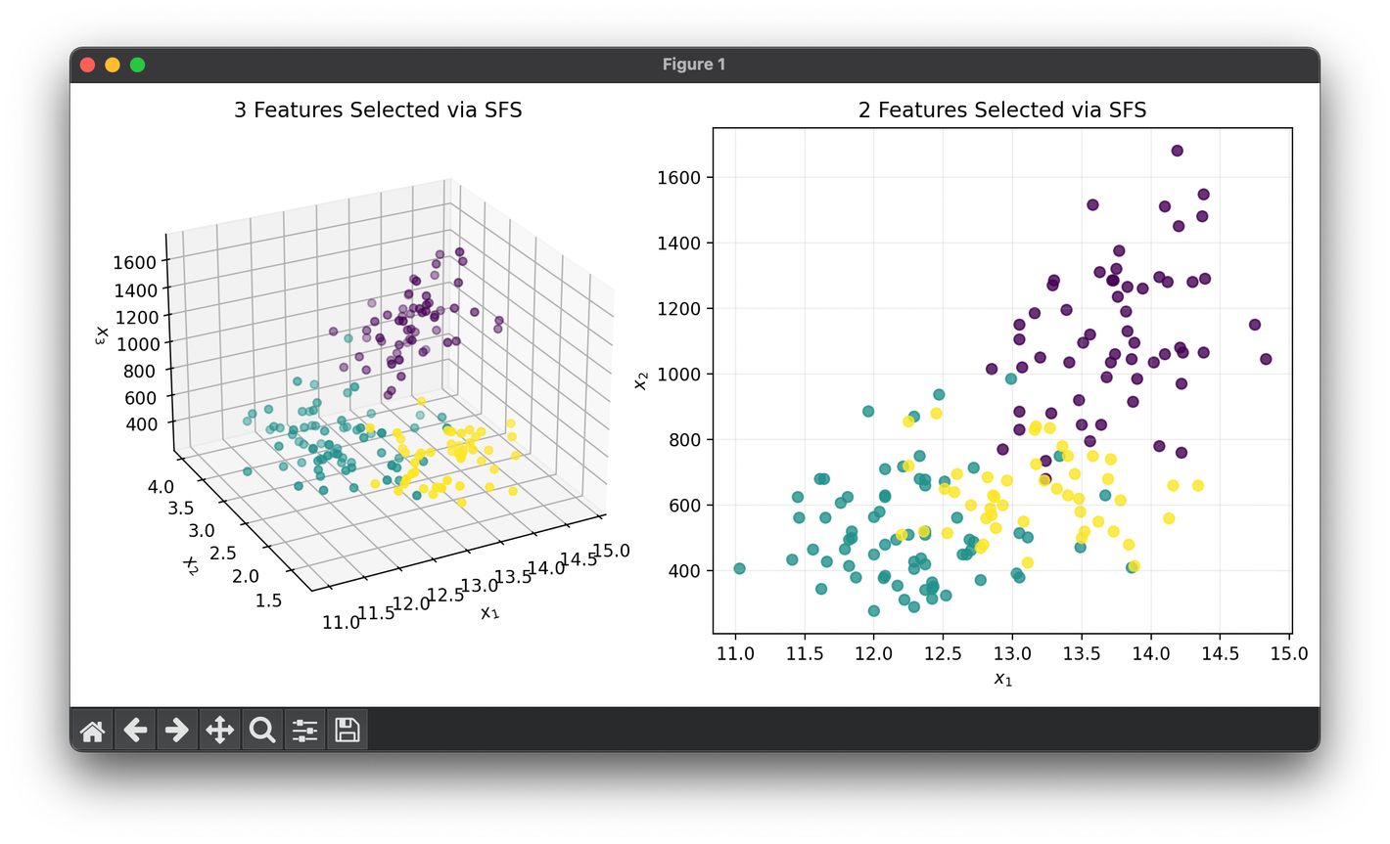1390x844 pixels.
Task: Click the 1.5 tick on the 3D plot x2 axis
Action: (x=271, y=600)
